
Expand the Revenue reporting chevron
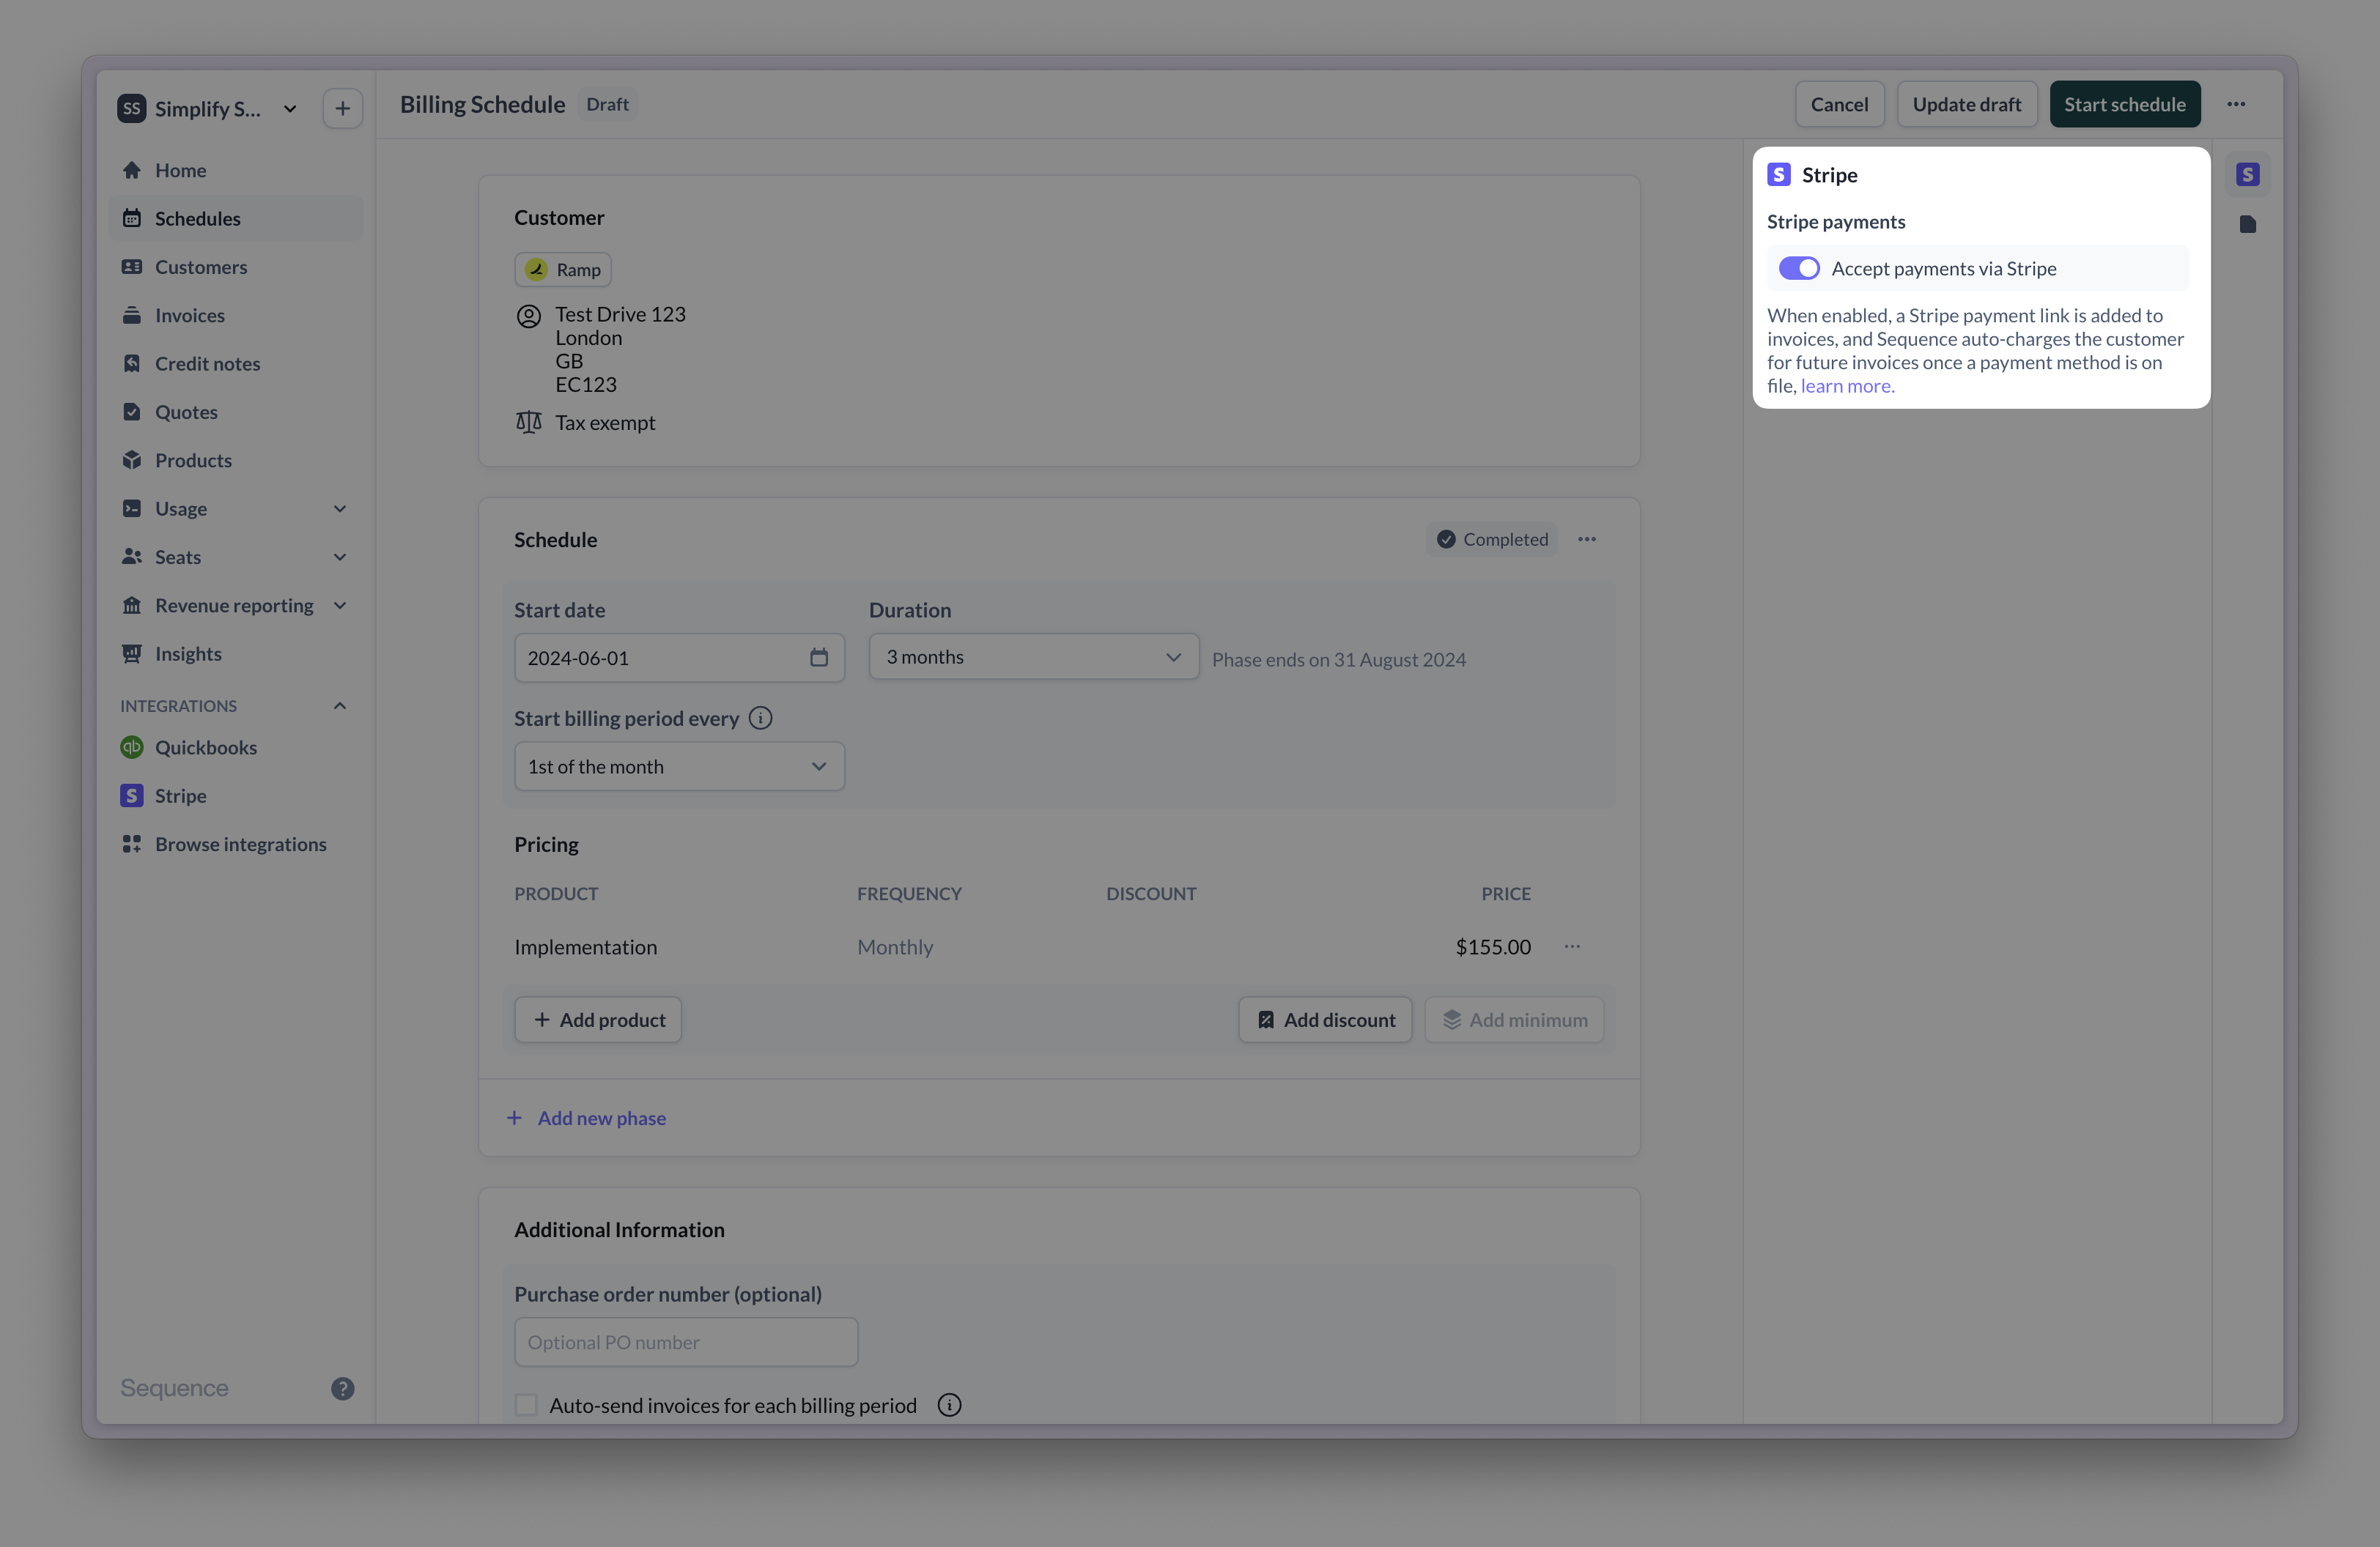[x=340, y=606]
